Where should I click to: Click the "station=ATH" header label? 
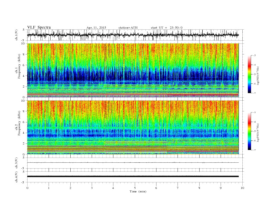coord(128,28)
